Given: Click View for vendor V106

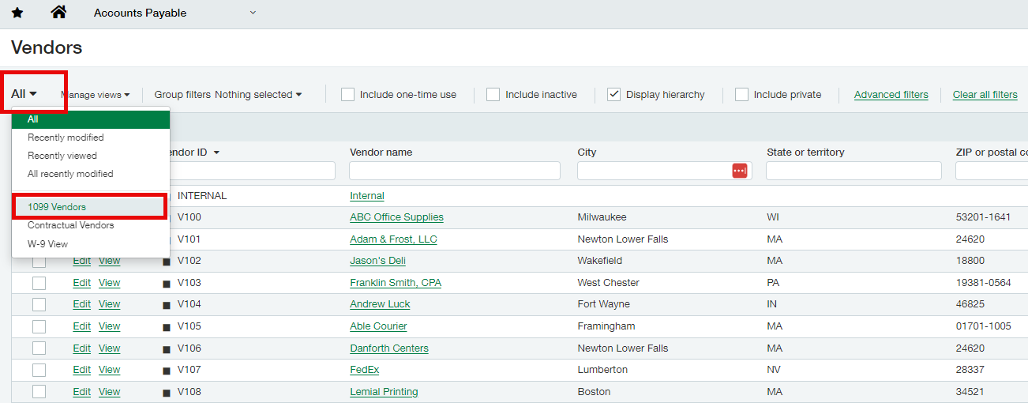Looking at the screenshot, I should coord(109,348).
